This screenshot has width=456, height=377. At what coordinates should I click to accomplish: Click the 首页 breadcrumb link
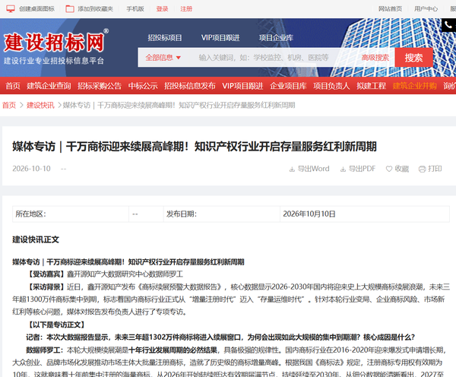point(9,105)
